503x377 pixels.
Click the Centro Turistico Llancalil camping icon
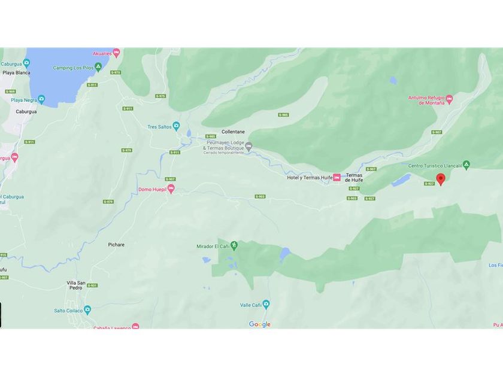pyautogui.click(x=466, y=165)
